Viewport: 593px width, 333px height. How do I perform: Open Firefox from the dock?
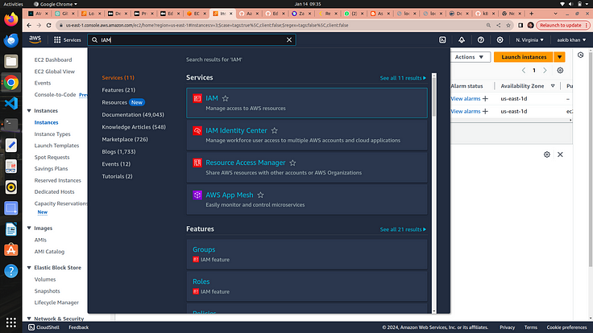(x=11, y=18)
